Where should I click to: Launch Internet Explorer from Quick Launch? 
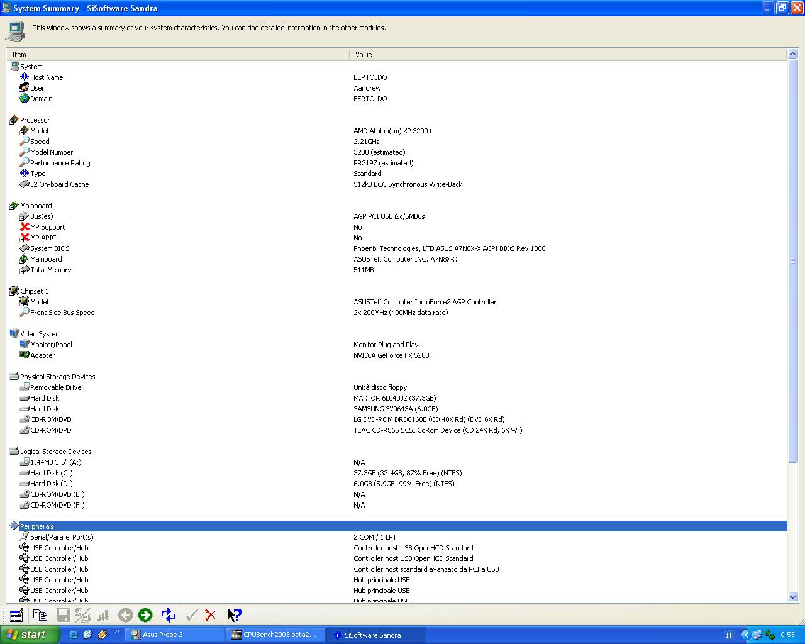pos(73,635)
